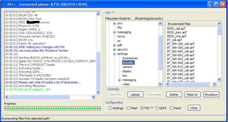
Task: Select the video folder in tree
Action: point(126,84)
